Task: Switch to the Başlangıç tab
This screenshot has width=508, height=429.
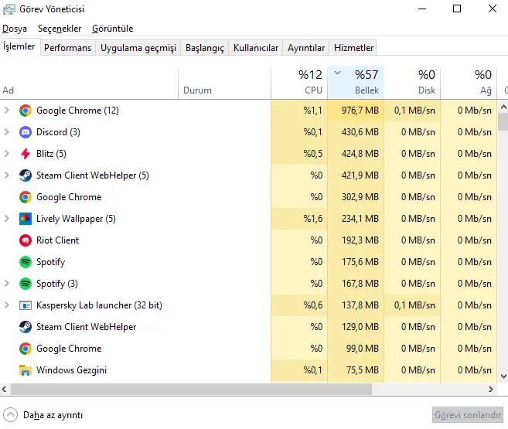Action: [205, 48]
